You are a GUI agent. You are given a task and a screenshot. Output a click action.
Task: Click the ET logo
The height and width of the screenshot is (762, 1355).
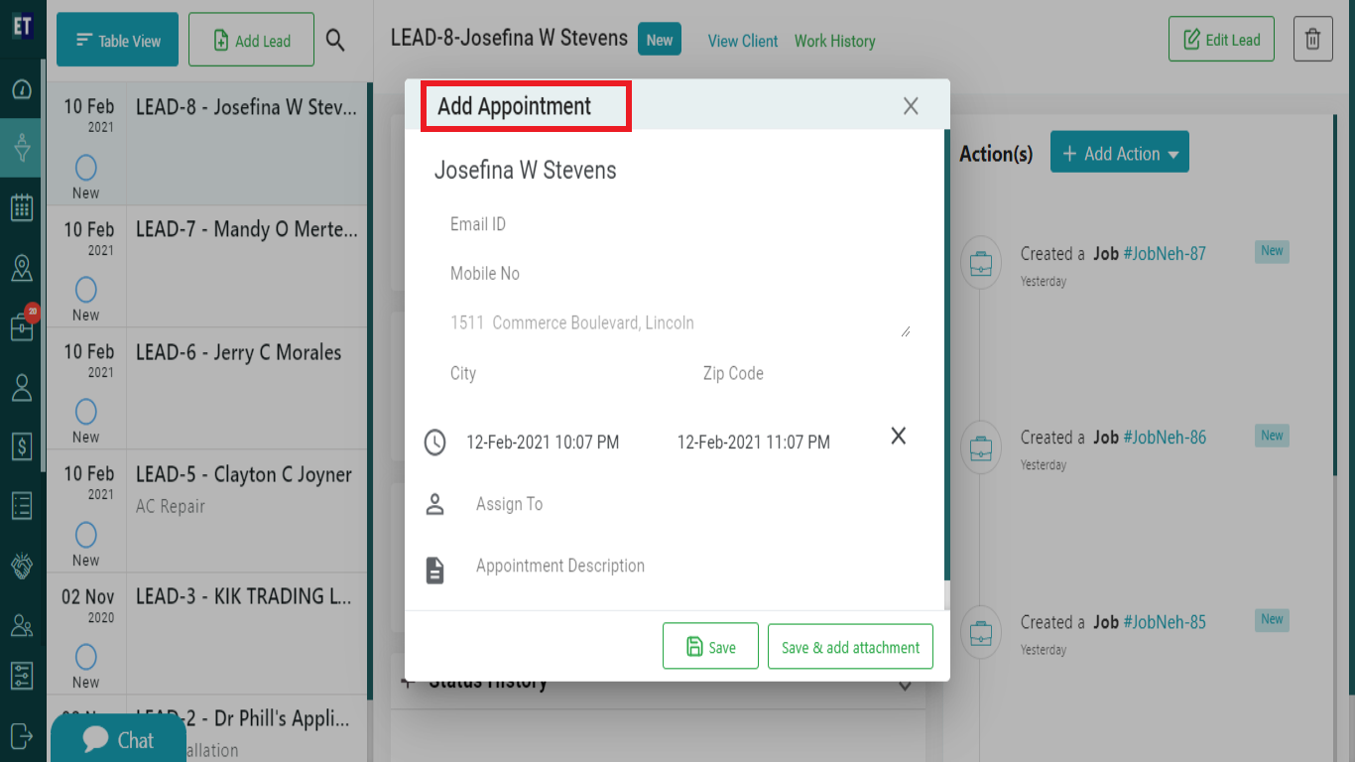22,26
